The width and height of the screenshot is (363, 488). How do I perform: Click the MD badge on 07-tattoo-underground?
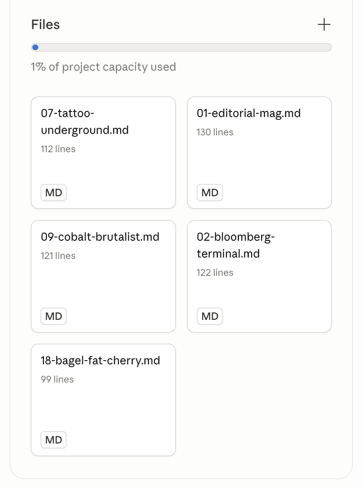53,192
